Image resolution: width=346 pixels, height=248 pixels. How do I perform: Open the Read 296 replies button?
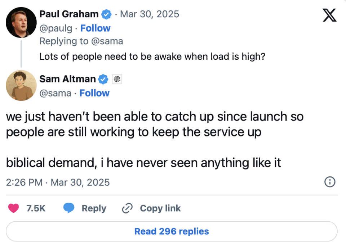[x=172, y=231]
